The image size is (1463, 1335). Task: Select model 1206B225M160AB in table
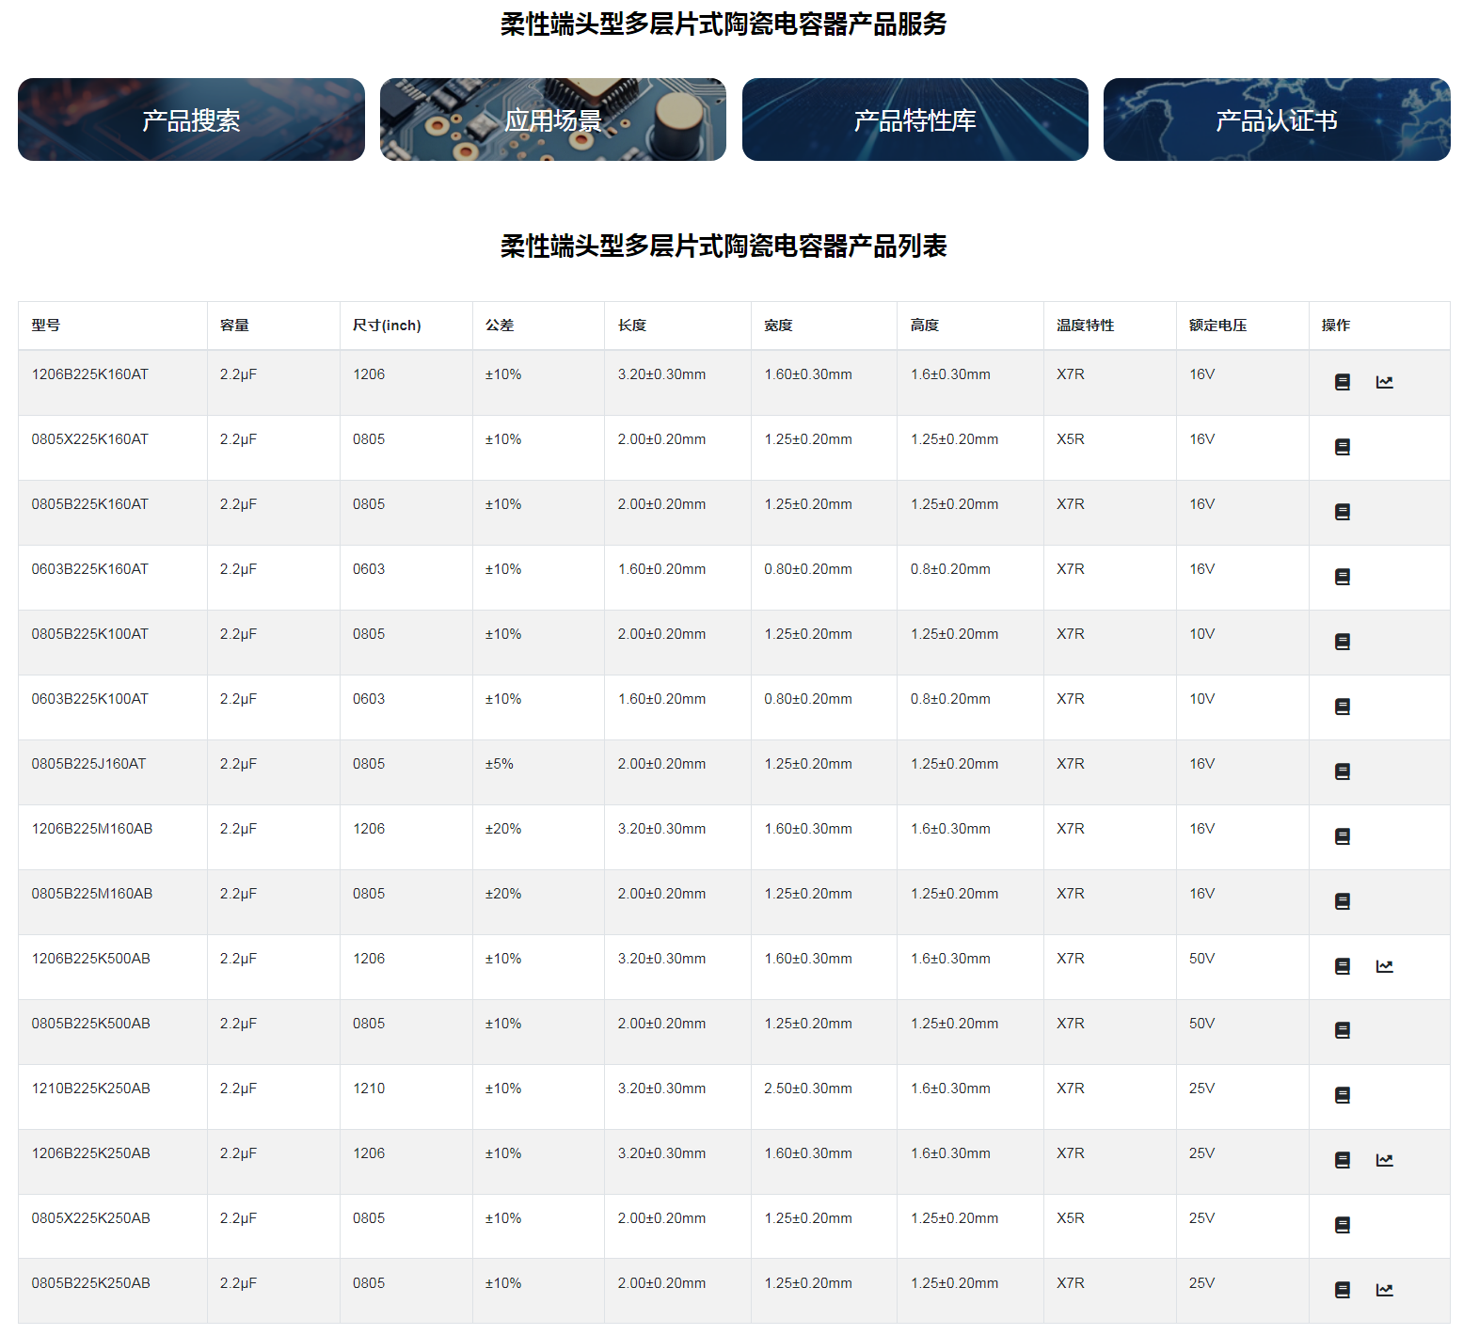[91, 829]
